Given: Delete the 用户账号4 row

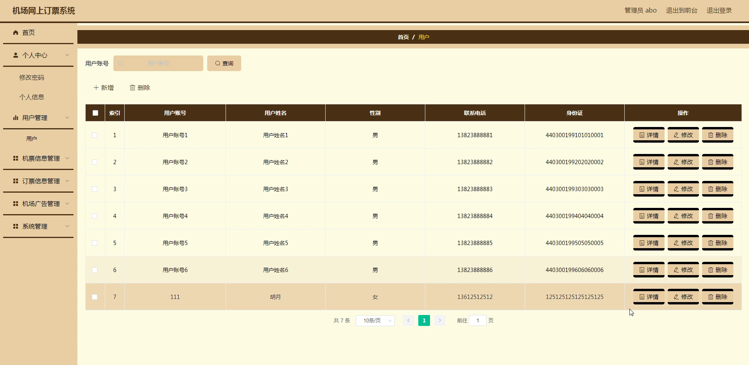Looking at the screenshot, I should point(718,216).
